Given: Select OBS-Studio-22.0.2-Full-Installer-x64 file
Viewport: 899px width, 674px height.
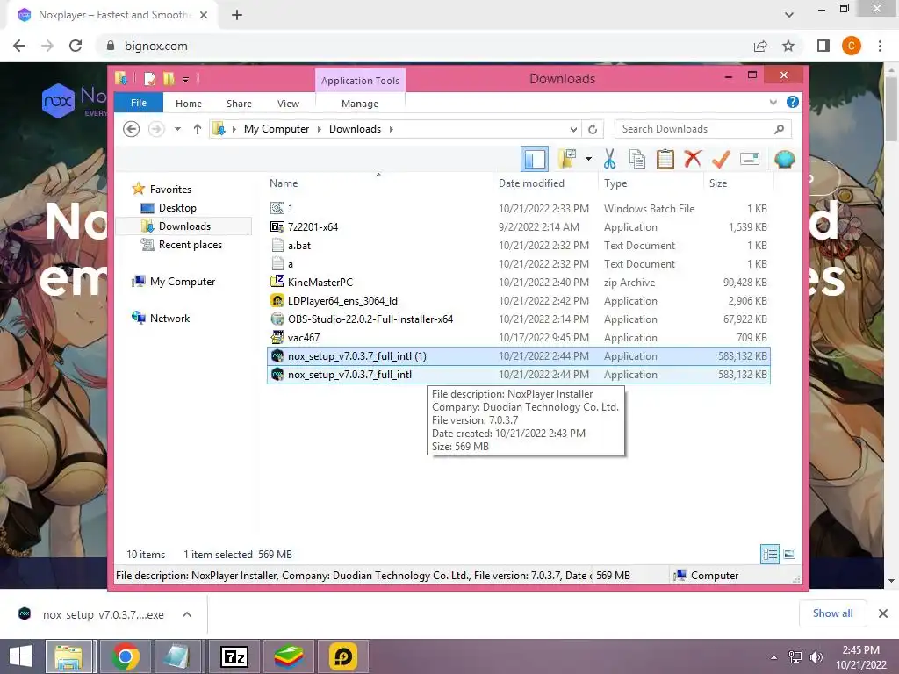Looking at the screenshot, I should click(x=518, y=319).
